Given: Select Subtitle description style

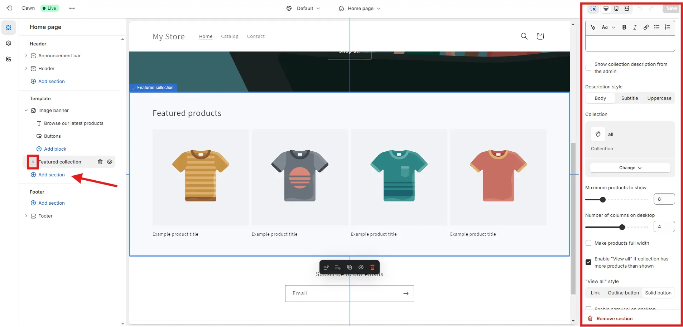Looking at the screenshot, I should 630,98.
